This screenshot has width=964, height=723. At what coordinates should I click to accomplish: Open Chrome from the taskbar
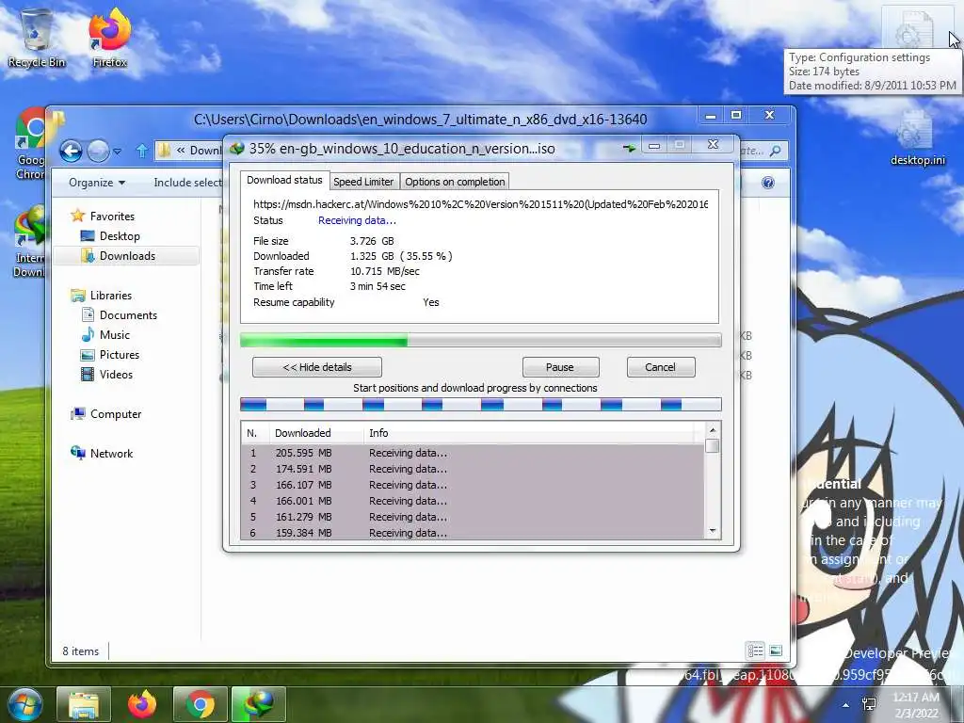click(200, 704)
